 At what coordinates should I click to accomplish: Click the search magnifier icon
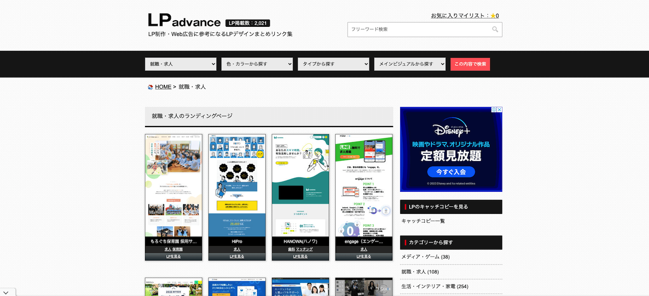[x=495, y=29]
